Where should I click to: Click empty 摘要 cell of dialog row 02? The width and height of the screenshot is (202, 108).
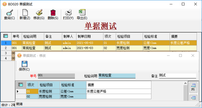[x=119, y=96]
